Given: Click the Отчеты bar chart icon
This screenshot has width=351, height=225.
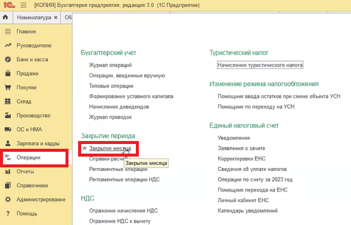Looking at the screenshot, I should [8, 172].
